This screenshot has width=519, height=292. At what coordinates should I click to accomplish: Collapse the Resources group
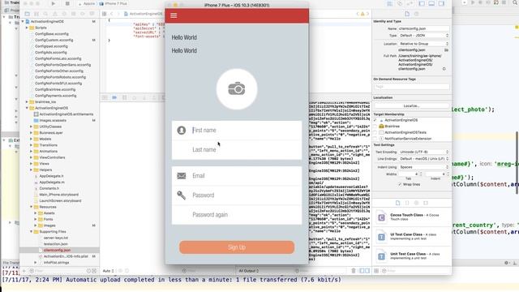pos(32,207)
